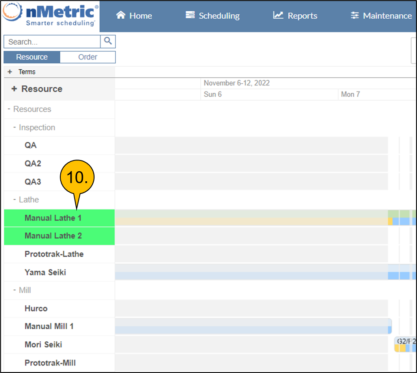Open the Home menu
The image size is (417, 373).
coord(134,16)
